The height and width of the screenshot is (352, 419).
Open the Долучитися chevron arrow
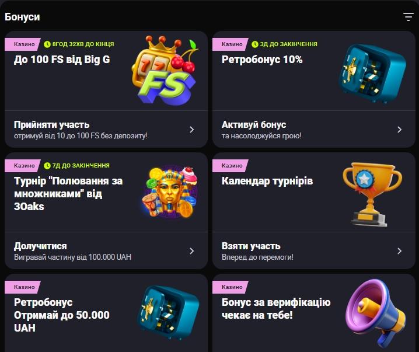(191, 251)
